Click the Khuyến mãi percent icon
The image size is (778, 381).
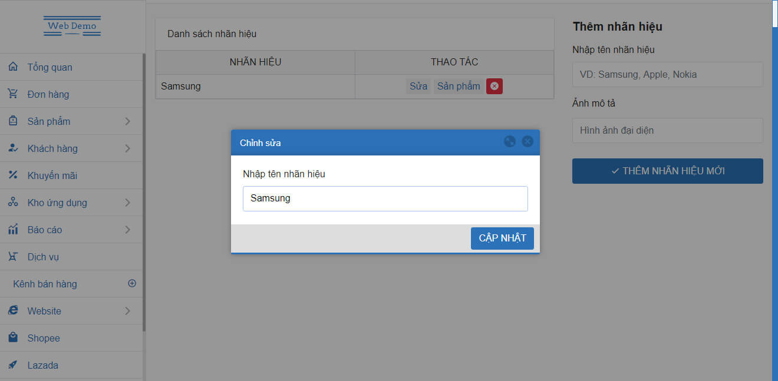[13, 175]
